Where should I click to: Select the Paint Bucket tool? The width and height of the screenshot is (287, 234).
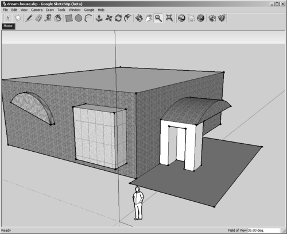57,18
